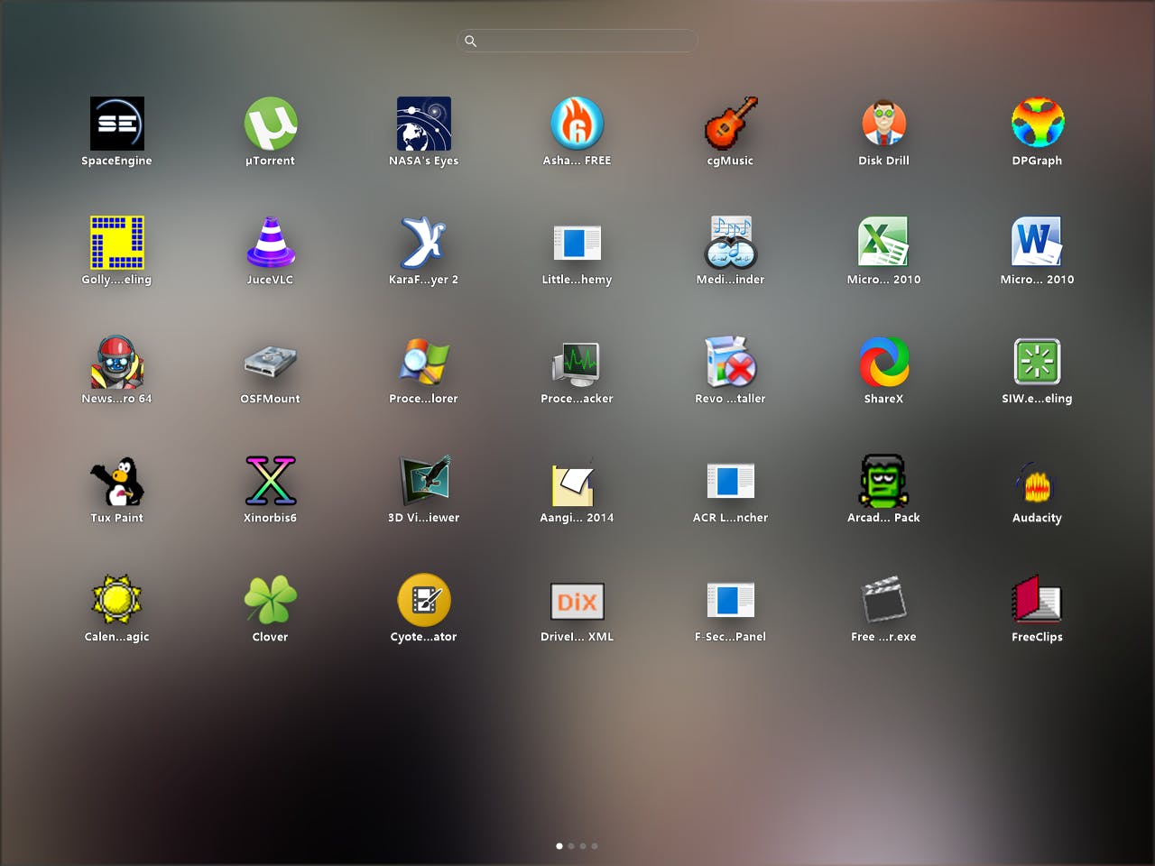Launch Disk Drill
This screenshot has width=1155, height=866.
coord(884,124)
